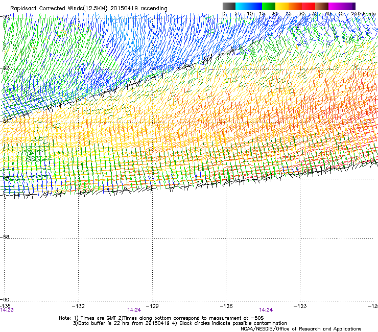This screenshot has height=332, width=378.
Task: Click the "-132" longitude axis label
Action: tap(78, 306)
